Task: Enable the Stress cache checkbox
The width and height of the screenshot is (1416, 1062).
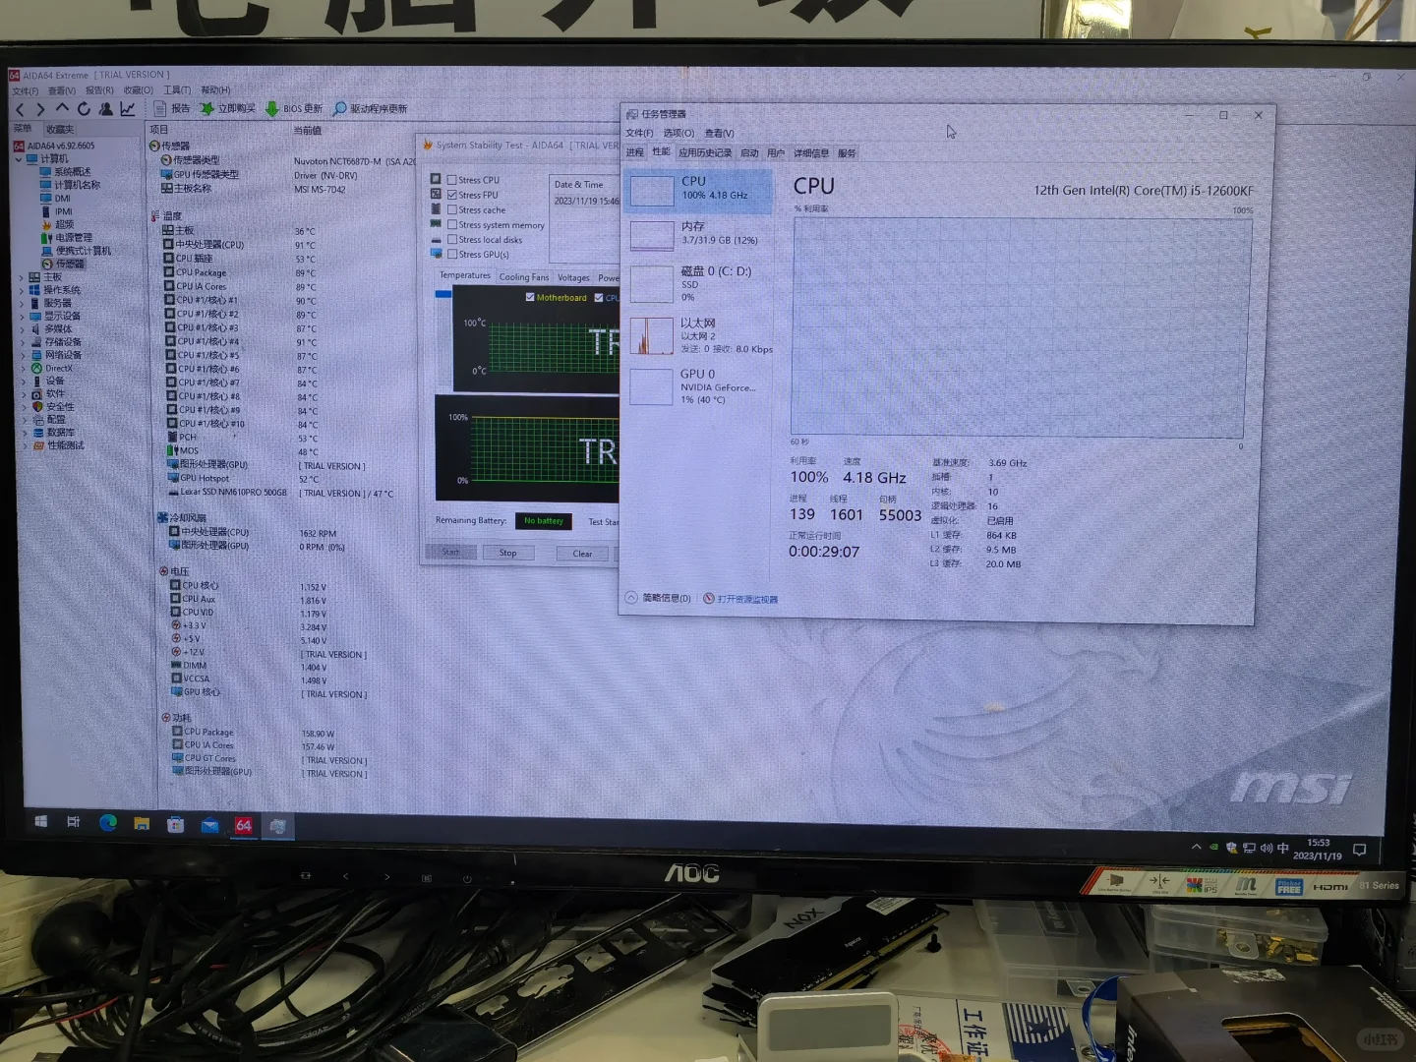Action: click(452, 209)
